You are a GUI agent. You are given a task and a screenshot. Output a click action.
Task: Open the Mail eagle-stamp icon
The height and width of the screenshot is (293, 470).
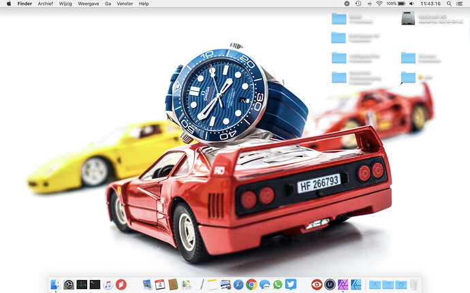pos(147,284)
